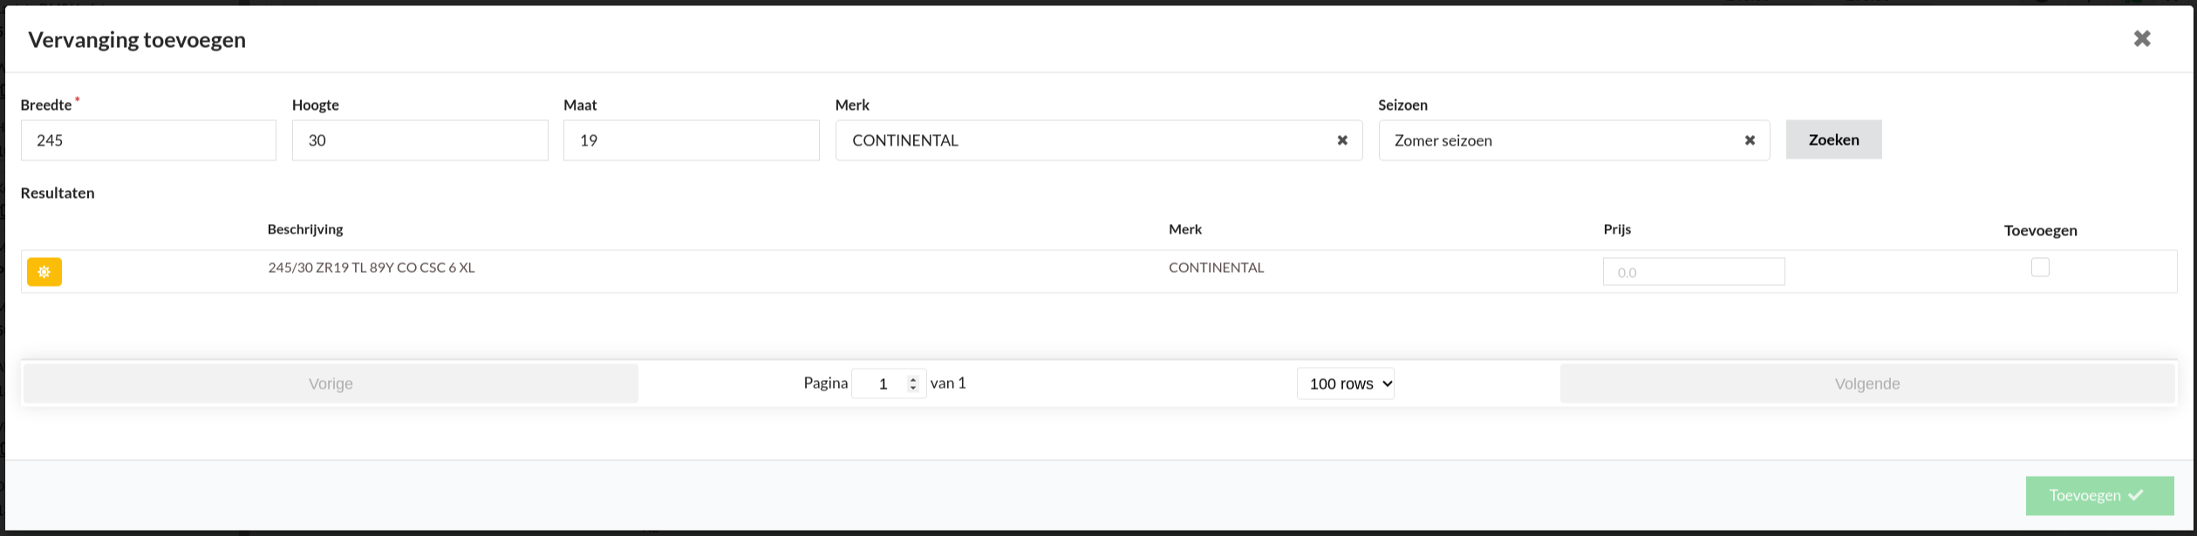
Task: Focus the Maat input field
Action: pyautogui.click(x=691, y=140)
